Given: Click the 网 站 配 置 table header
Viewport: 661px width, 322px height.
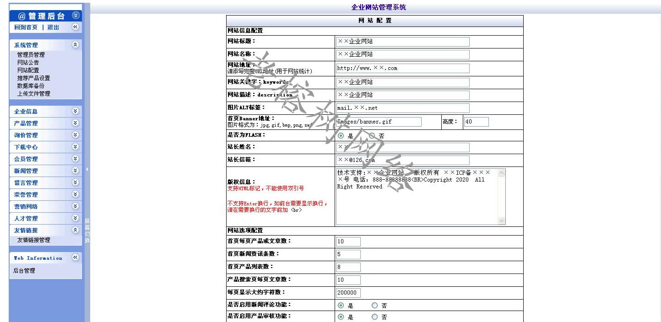Looking at the screenshot, I should [x=375, y=21].
